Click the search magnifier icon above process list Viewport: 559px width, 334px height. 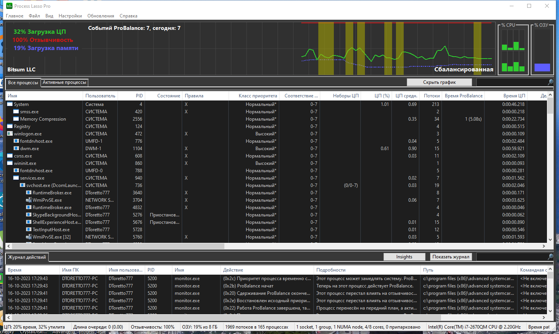click(550, 82)
